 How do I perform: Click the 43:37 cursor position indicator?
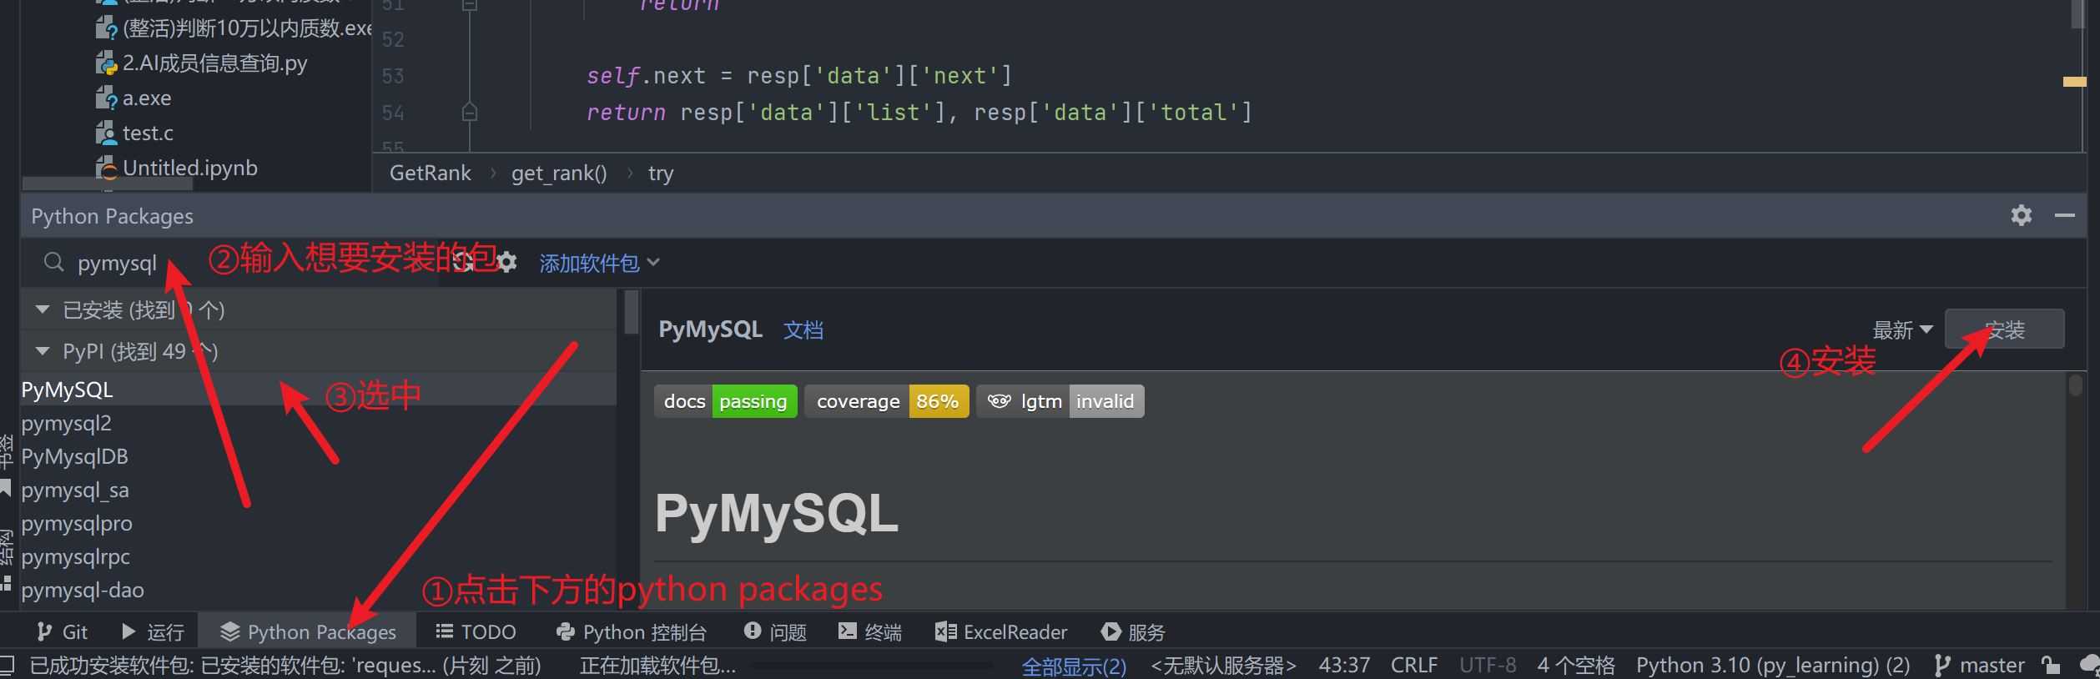point(1344,665)
